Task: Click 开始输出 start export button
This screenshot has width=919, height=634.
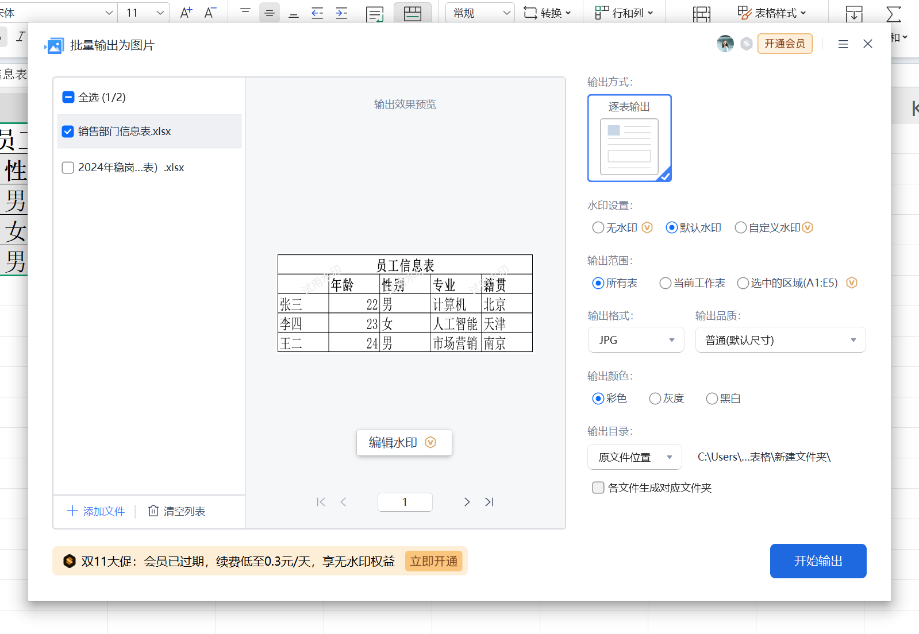Action: coord(818,561)
